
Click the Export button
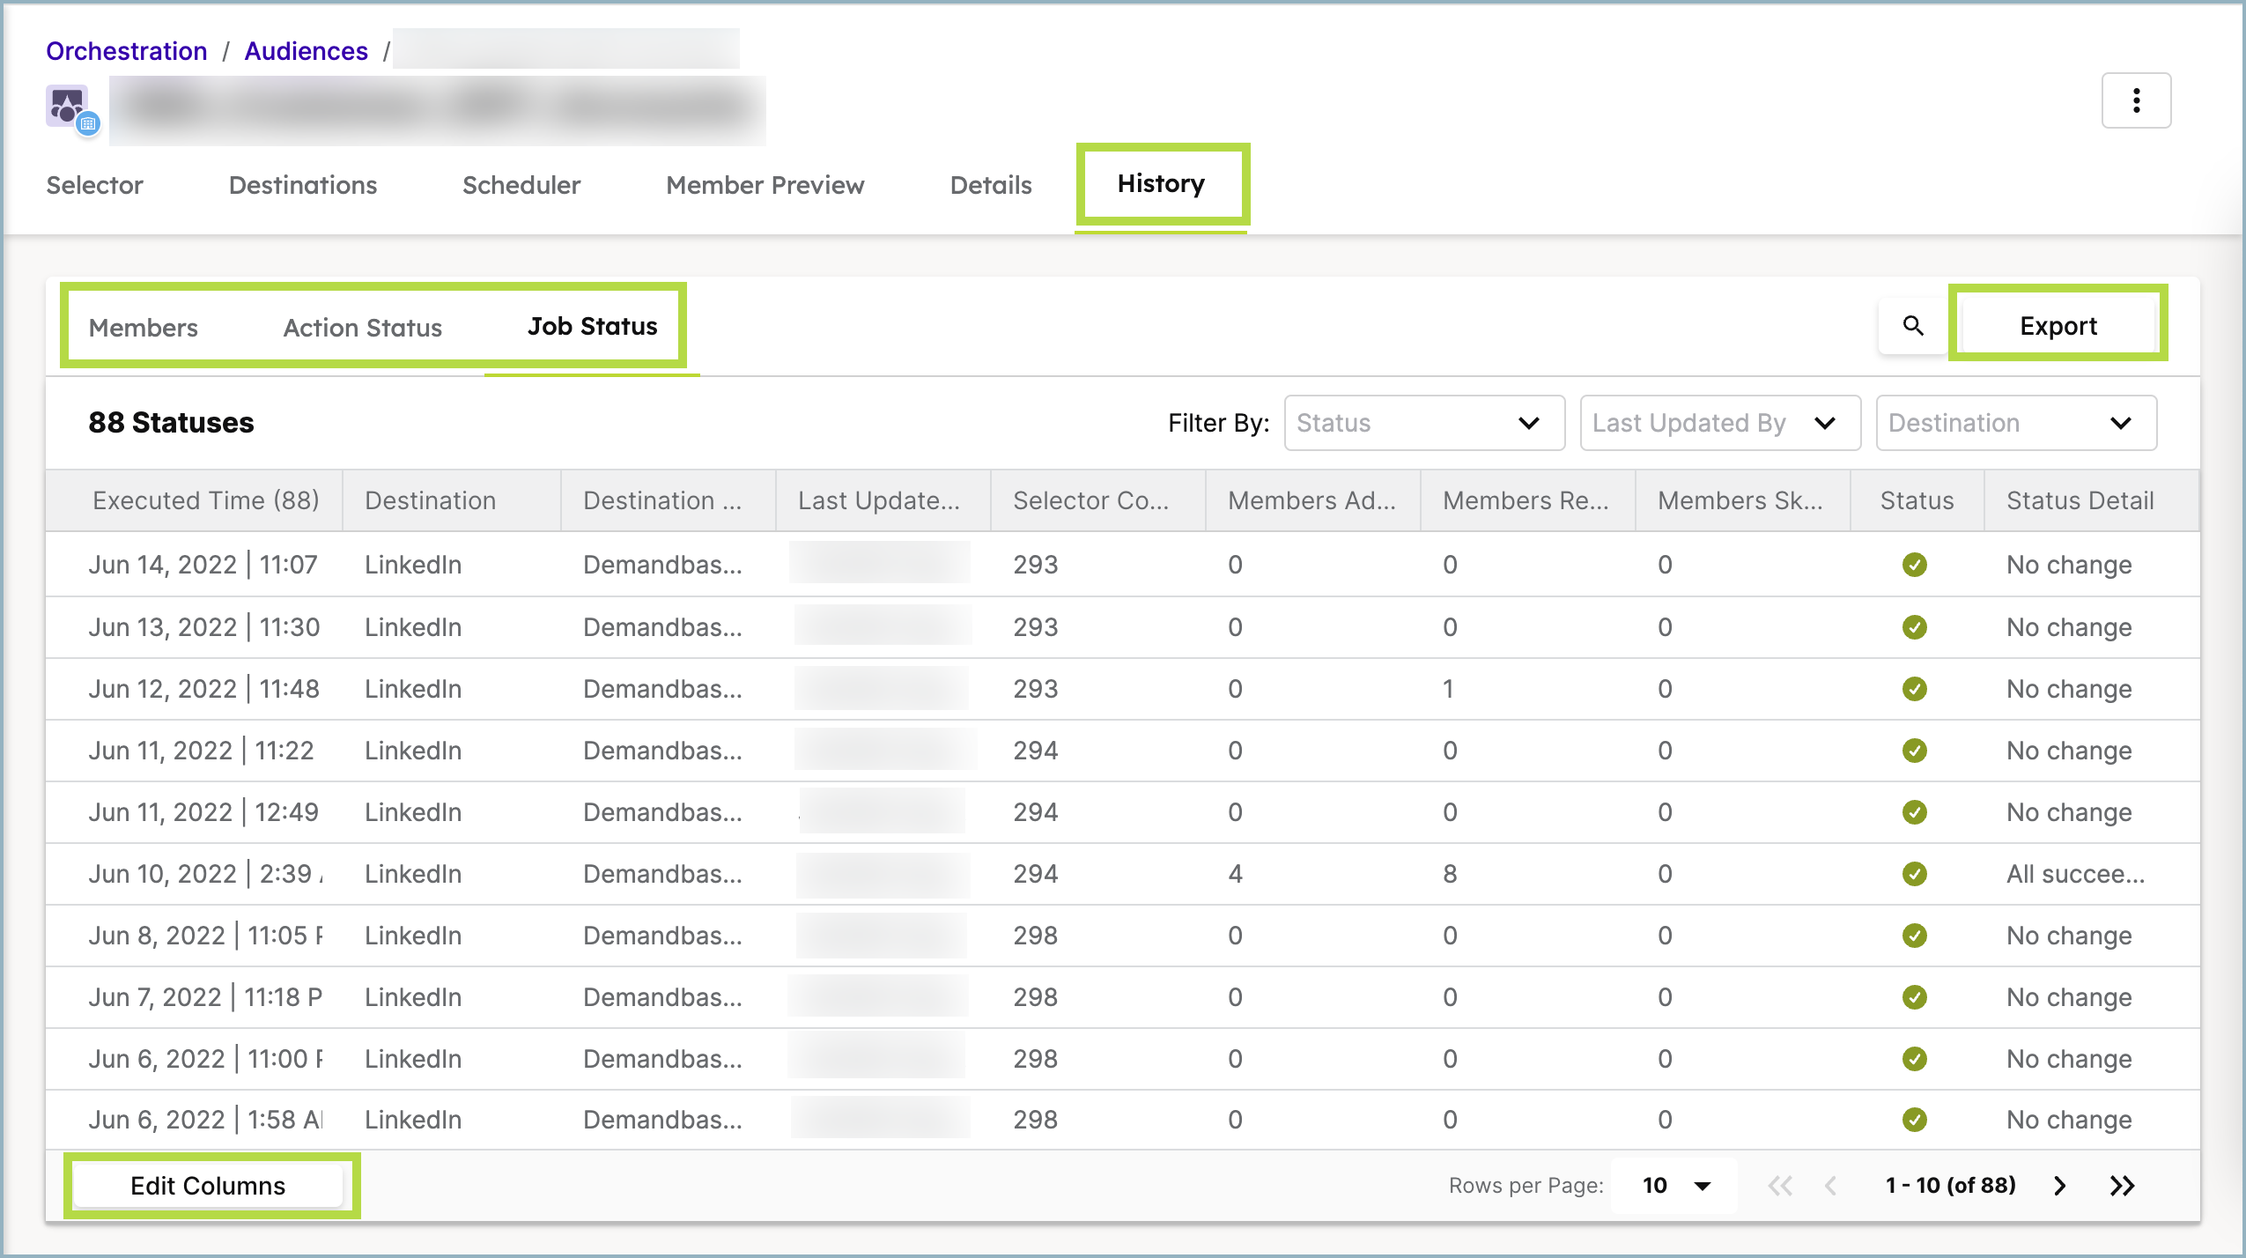pos(2058,326)
